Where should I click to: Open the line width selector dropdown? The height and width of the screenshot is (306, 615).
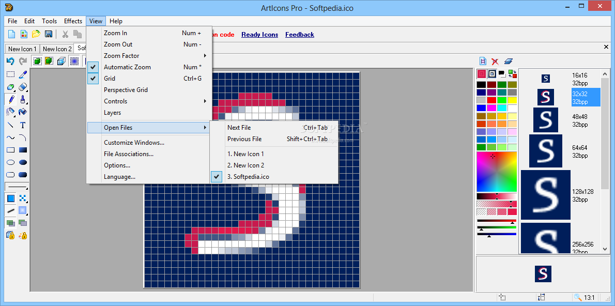tap(17, 187)
